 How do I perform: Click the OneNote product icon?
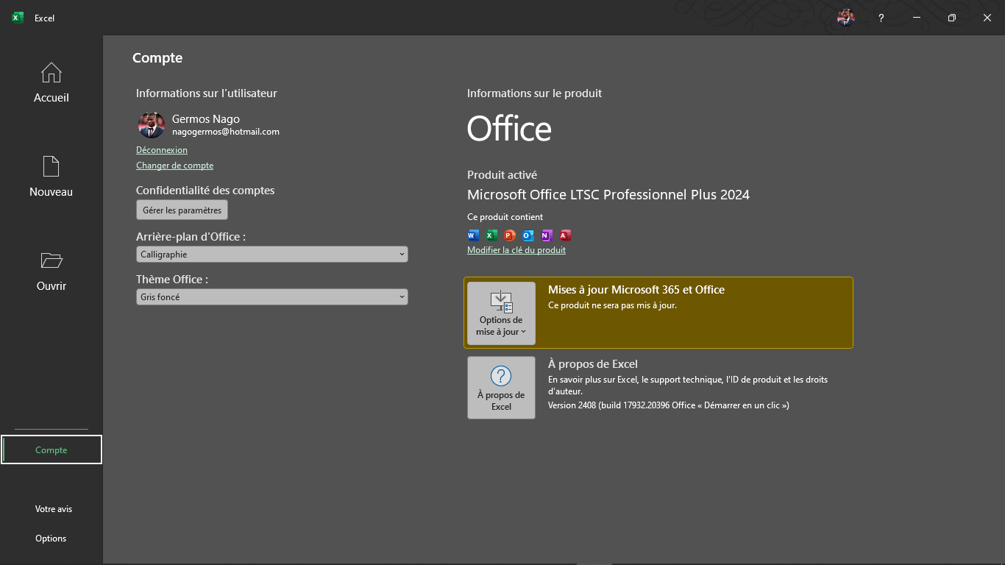pos(547,235)
